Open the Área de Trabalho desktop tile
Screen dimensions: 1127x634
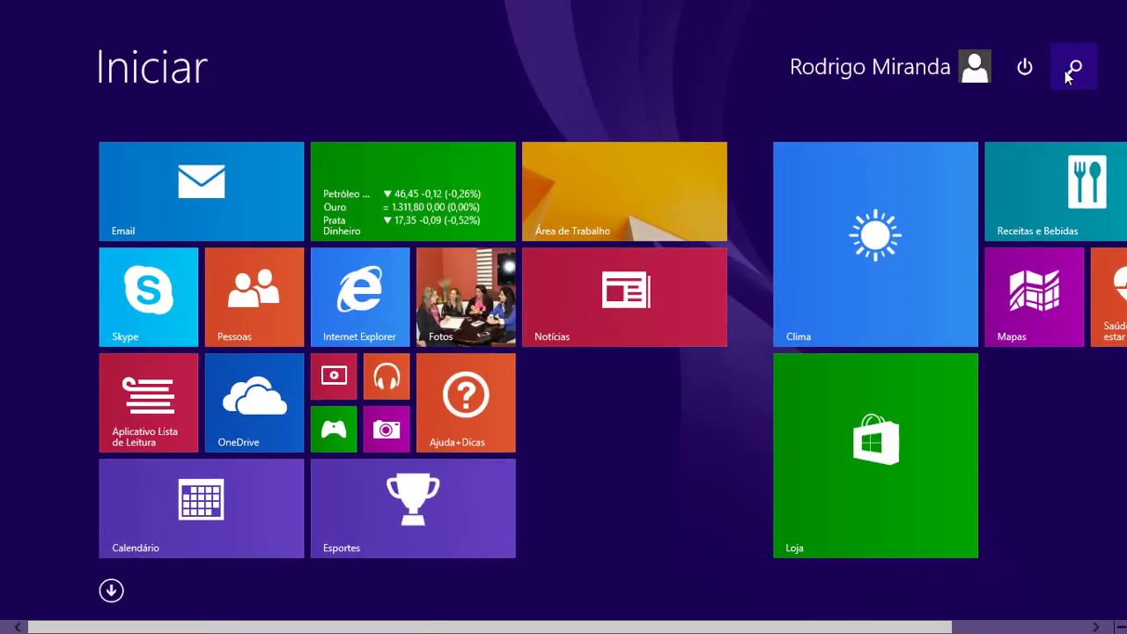click(624, 191)
